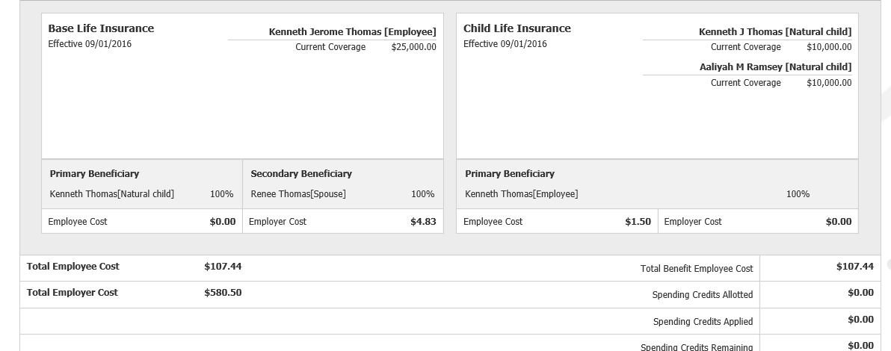Click the Total Benefit Employee Cost label
The height and width of the screenshot is (351, 891).
coord(697,269)
